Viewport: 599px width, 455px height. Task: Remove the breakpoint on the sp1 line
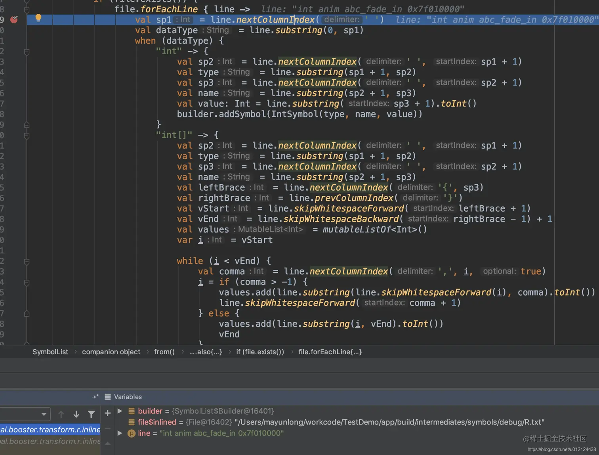(x=14, y=19)
